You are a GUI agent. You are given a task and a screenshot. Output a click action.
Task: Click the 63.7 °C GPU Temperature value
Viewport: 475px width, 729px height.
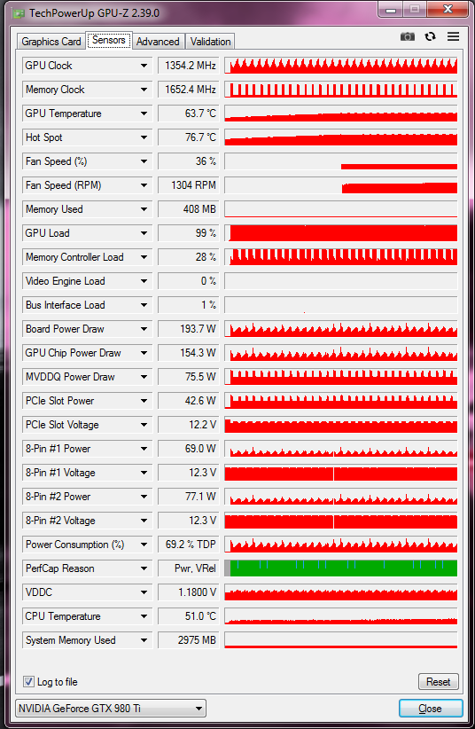188,114
